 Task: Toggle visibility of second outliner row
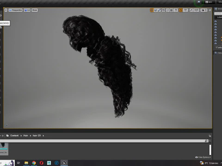pos(216,24)
